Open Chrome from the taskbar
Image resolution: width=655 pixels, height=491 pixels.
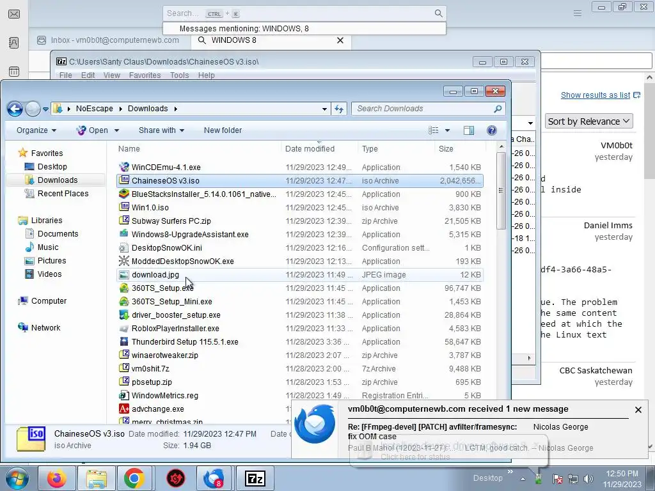(134, 478)
